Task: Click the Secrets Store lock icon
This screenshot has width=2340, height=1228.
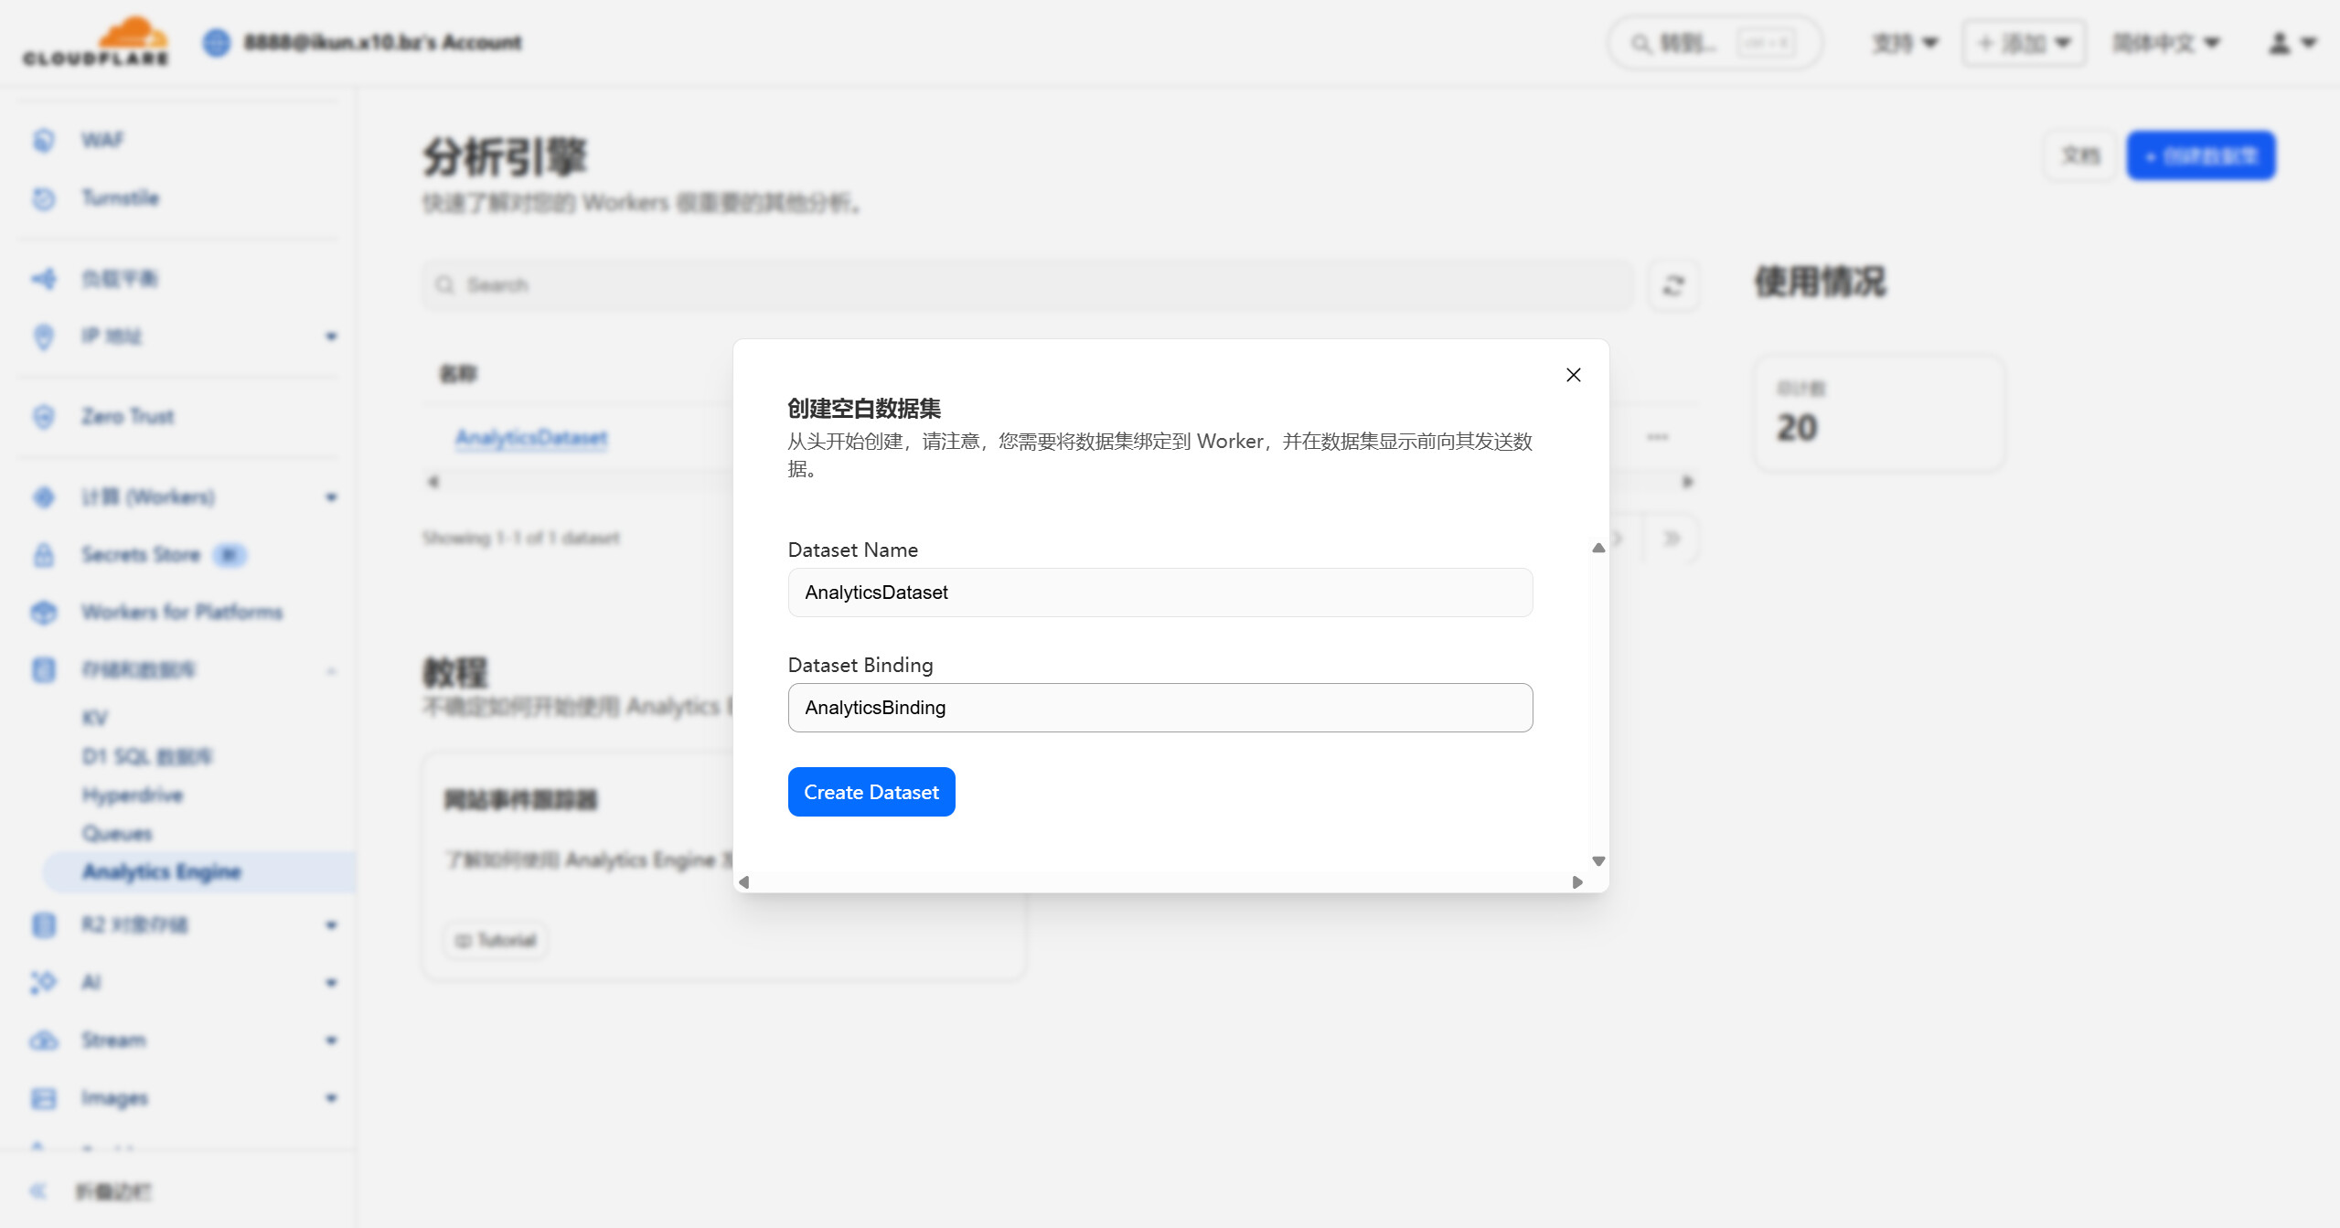Action: tap(43, 555)
